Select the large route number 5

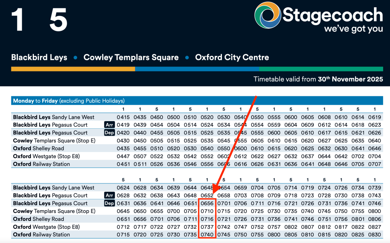[58, 20]
